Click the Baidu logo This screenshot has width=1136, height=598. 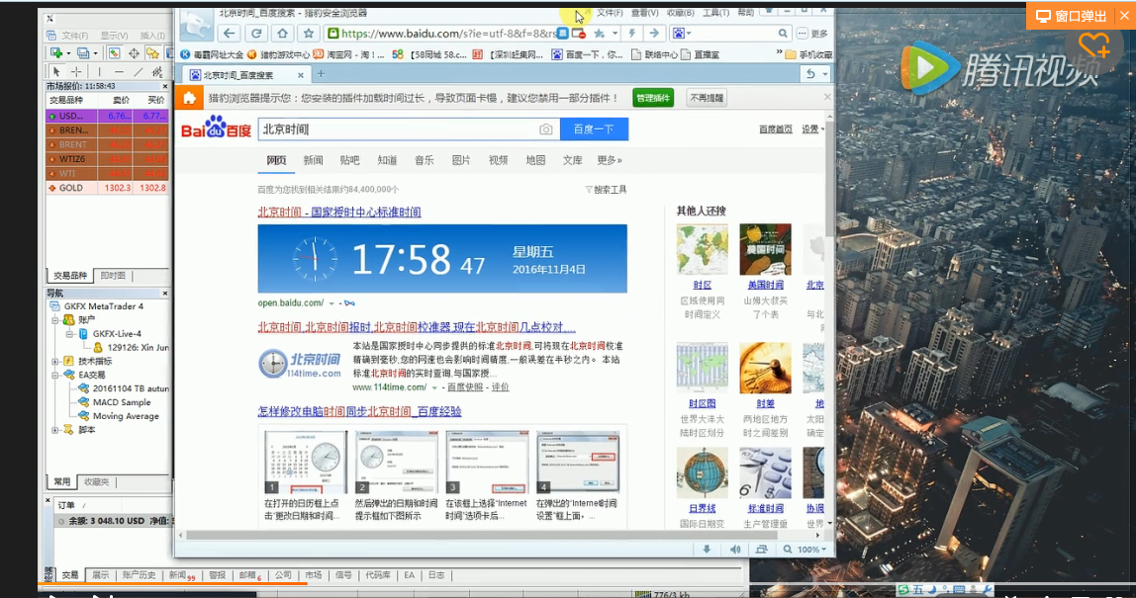coord(216,128)
